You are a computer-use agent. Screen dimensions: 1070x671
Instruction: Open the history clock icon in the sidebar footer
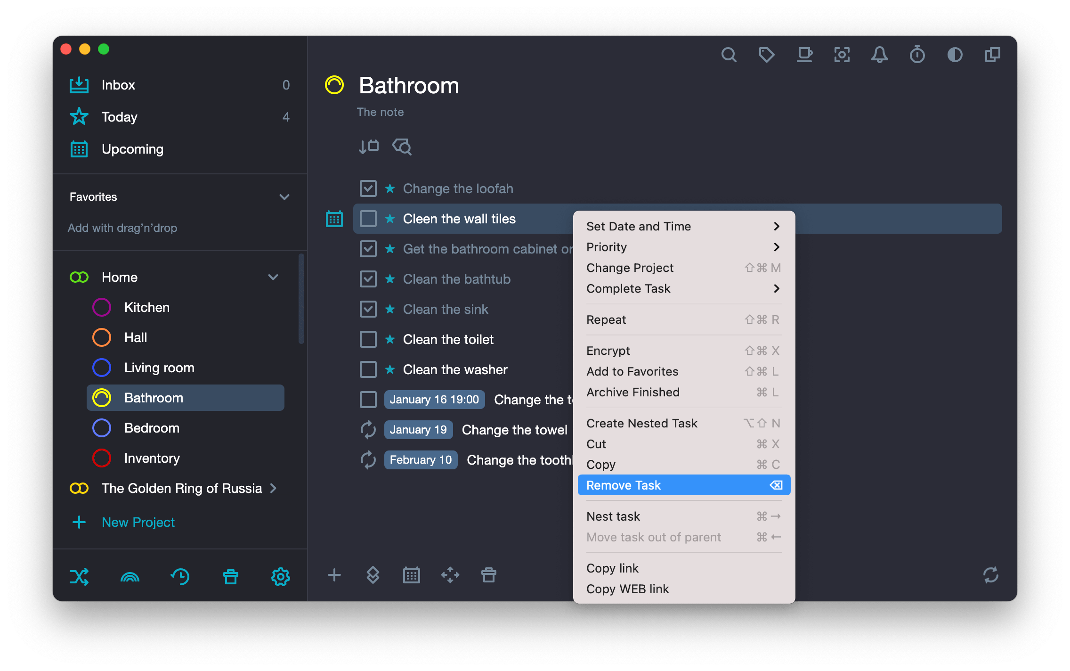tap(180, 576)
